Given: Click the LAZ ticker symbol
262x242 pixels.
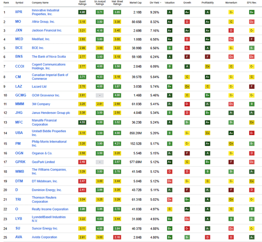Looking at the screenshot, I should point(18,86).
